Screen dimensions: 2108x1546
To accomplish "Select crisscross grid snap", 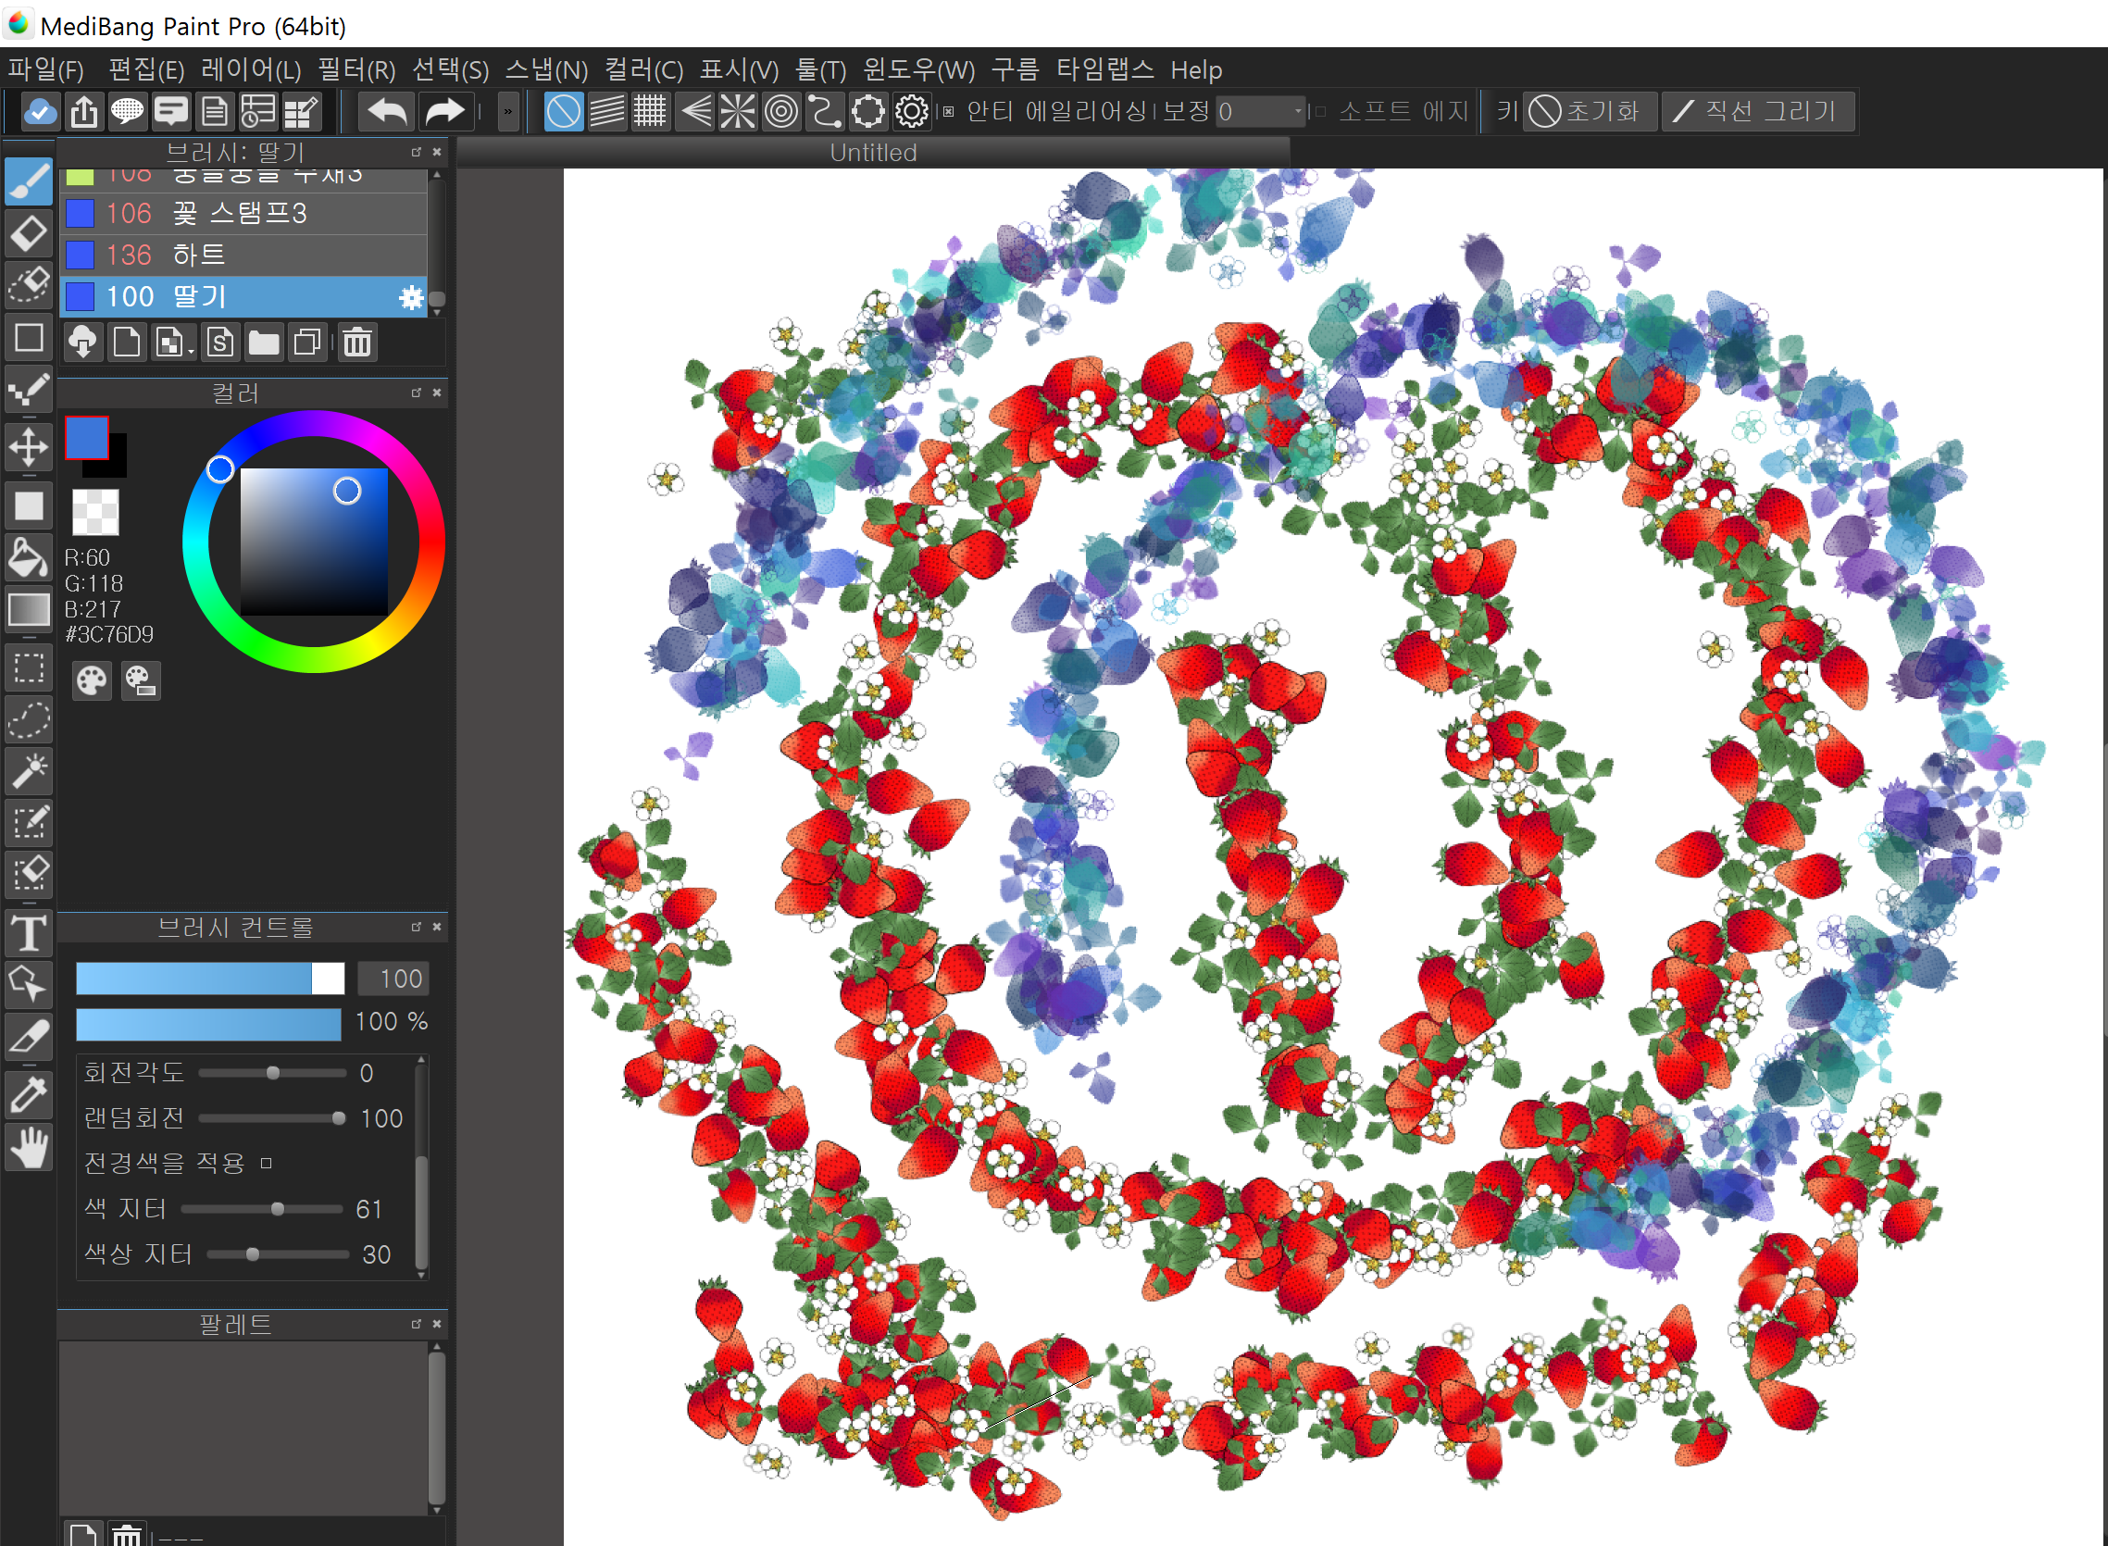I will [649, 111].
